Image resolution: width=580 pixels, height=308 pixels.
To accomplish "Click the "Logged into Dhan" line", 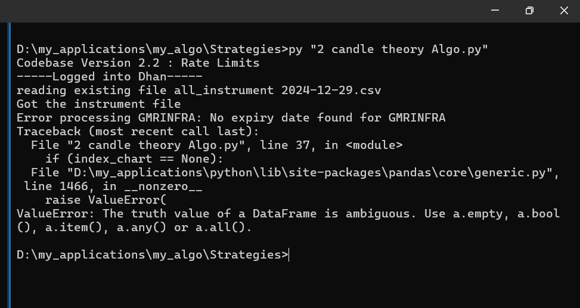I will click(x=110, y=76).
